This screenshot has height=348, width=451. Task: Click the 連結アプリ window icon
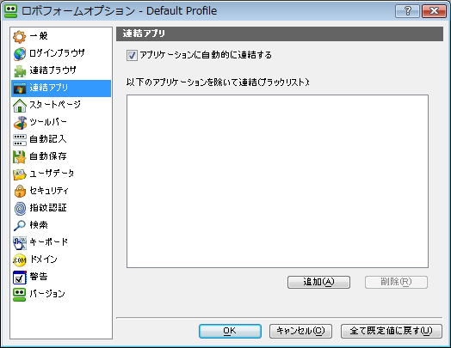coord(20,89)
